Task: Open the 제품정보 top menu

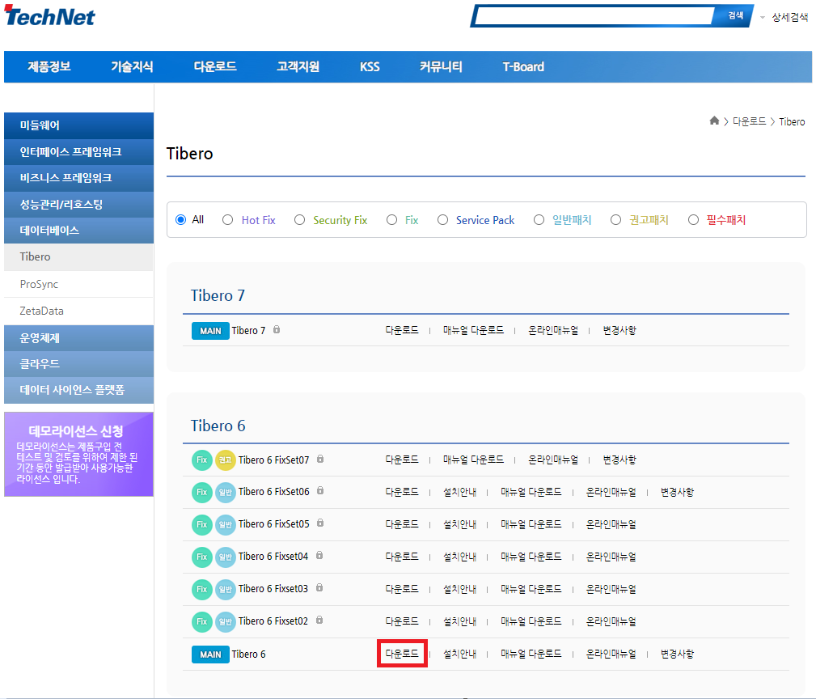Action: [49, 66]
